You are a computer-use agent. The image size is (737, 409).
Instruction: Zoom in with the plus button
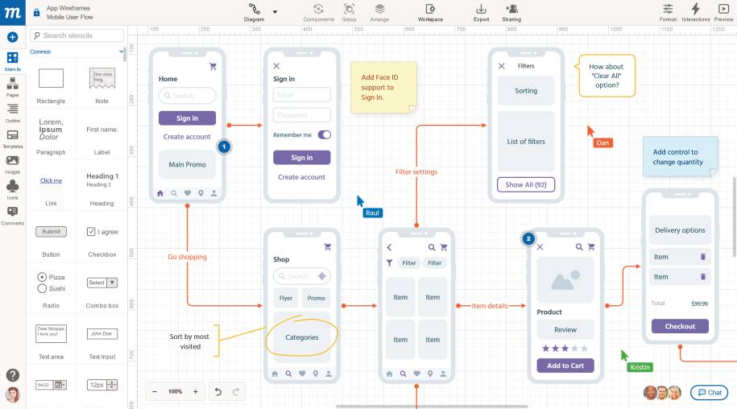[196, 391]
